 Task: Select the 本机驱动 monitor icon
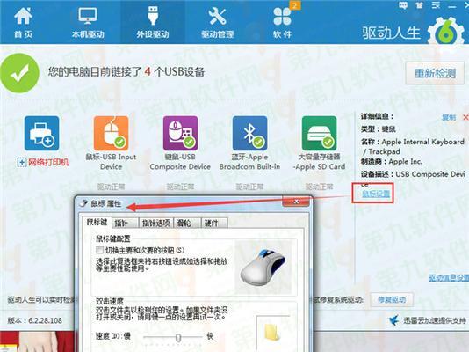coord(87,16)
